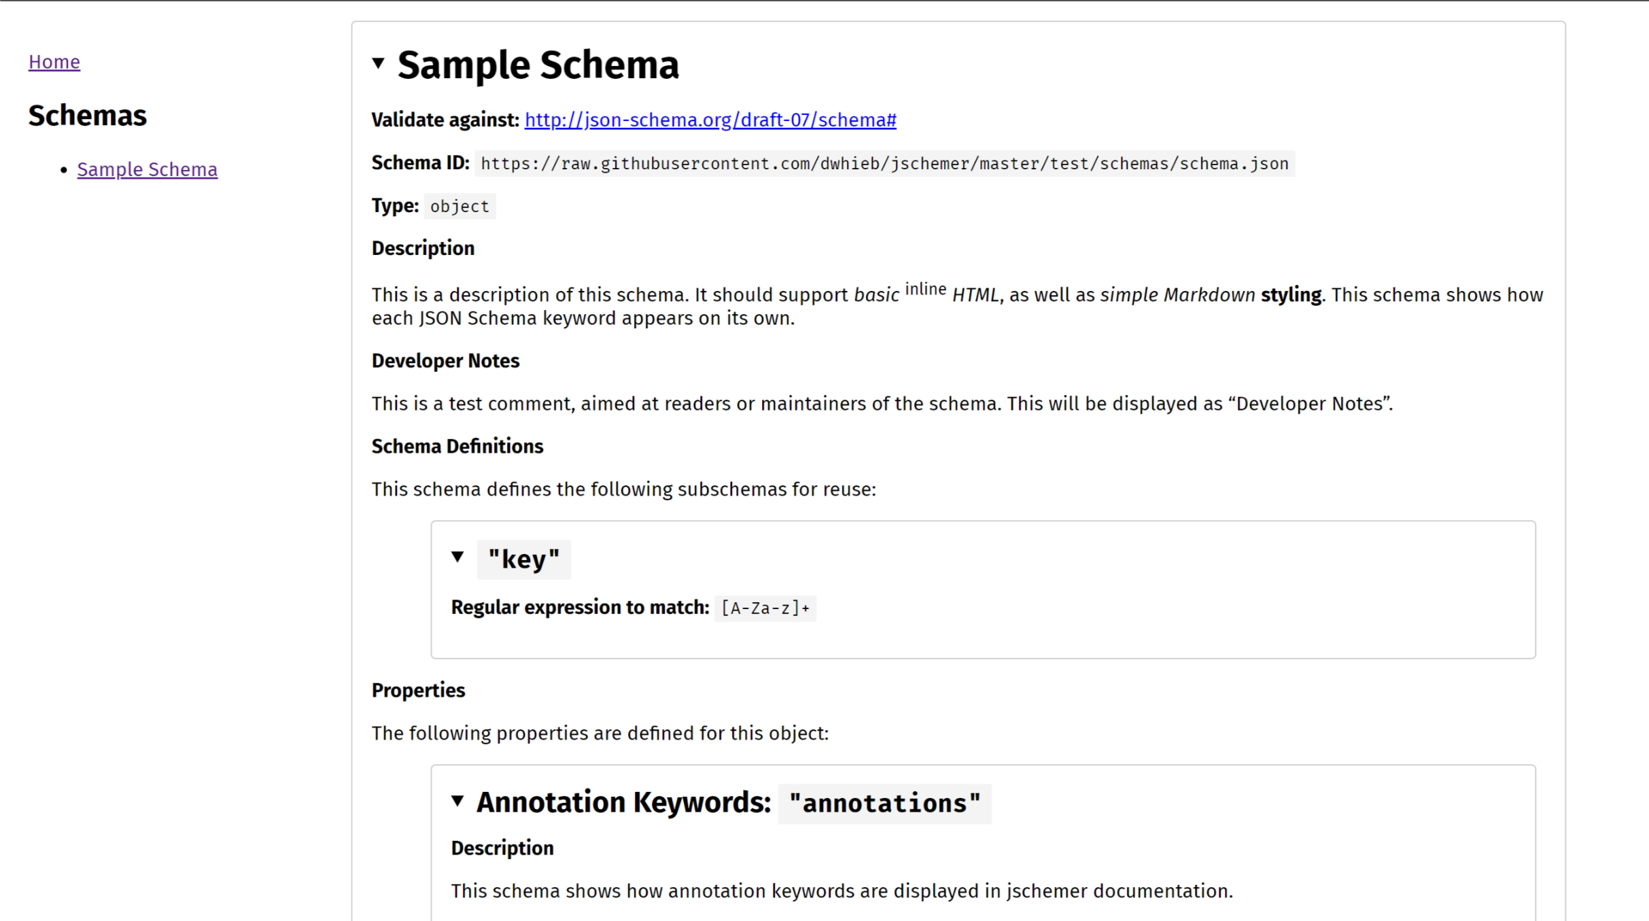Click the bold "styling" word
This screenshot has height=921, width=1649.
pyautogui.click(x=1291, y=295)
